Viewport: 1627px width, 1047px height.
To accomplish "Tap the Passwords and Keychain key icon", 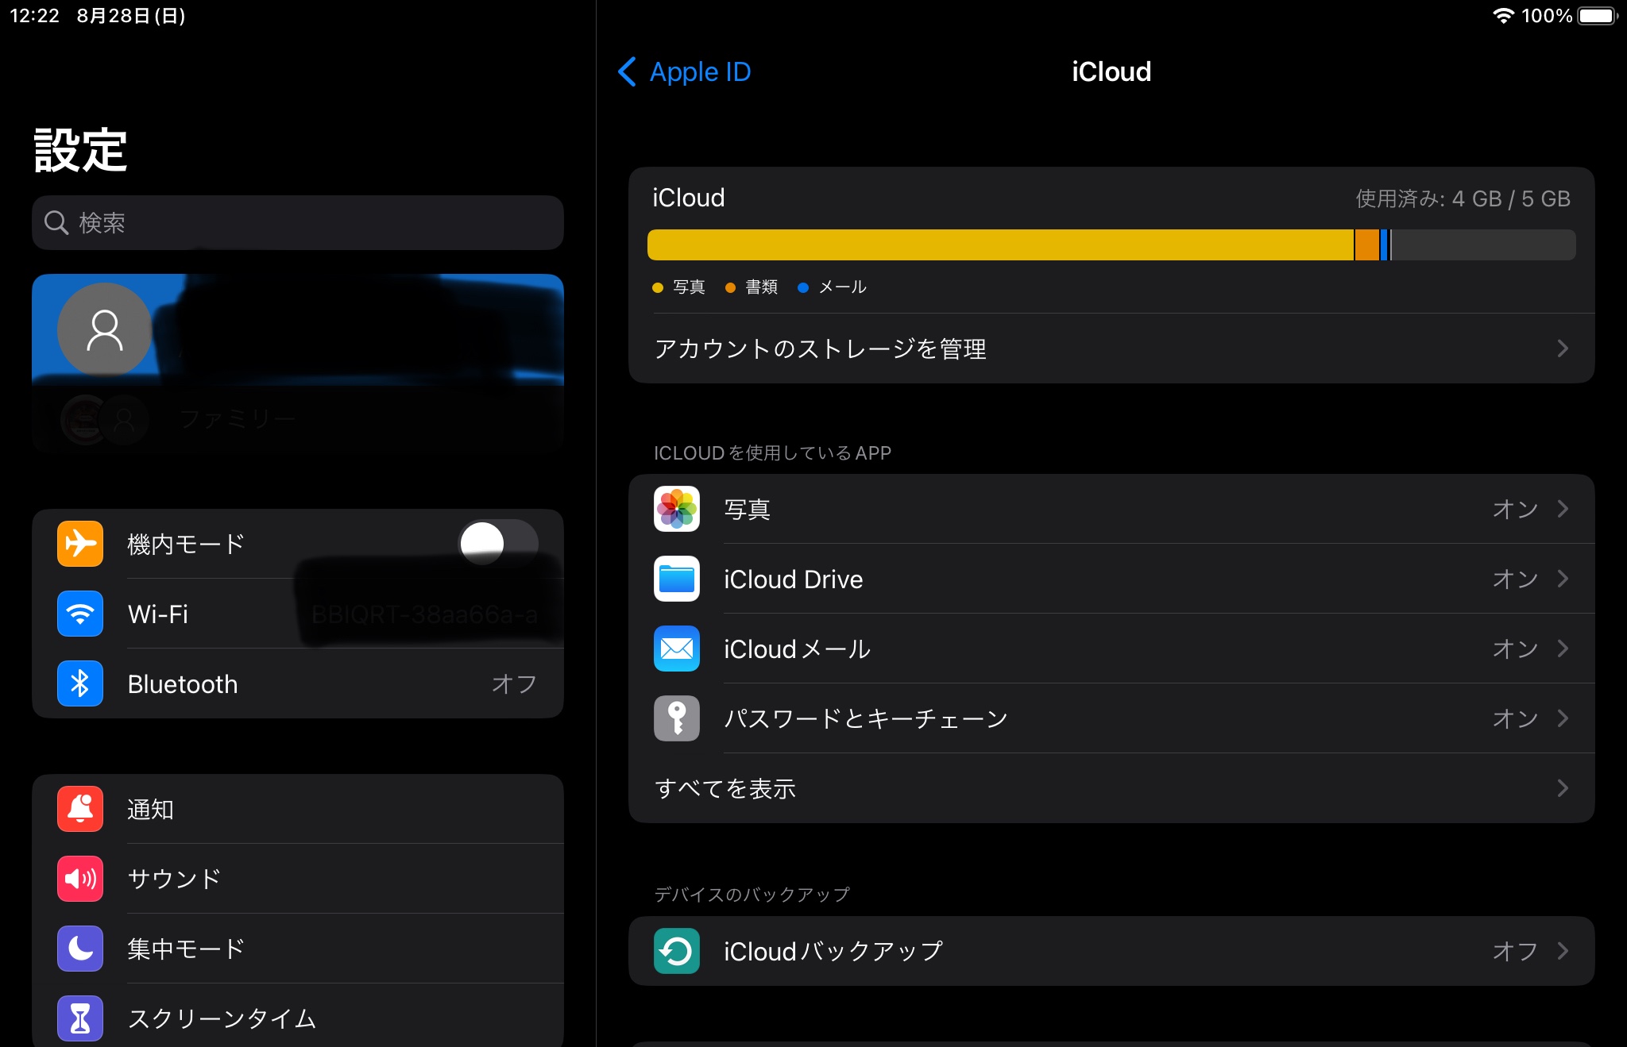I will click(677, 718).
